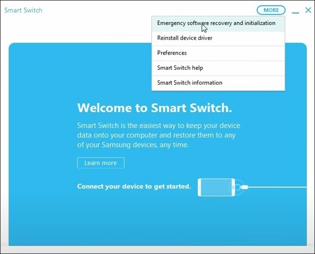Viewport: 315px width, 254px height.
Task: Click the Learn more button
Action: coord(101,163)
